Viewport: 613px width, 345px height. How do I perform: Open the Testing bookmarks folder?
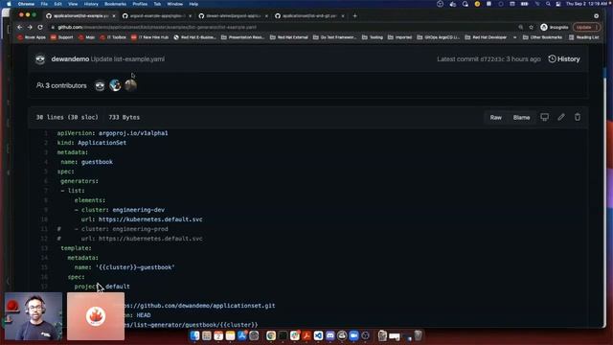[x=373, y=37]
